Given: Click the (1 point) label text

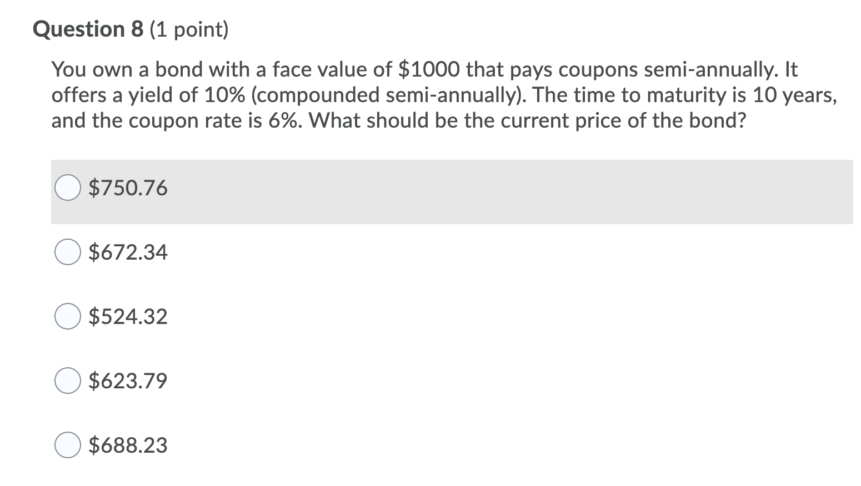Looking at the screenshot, I should point(188,30).
